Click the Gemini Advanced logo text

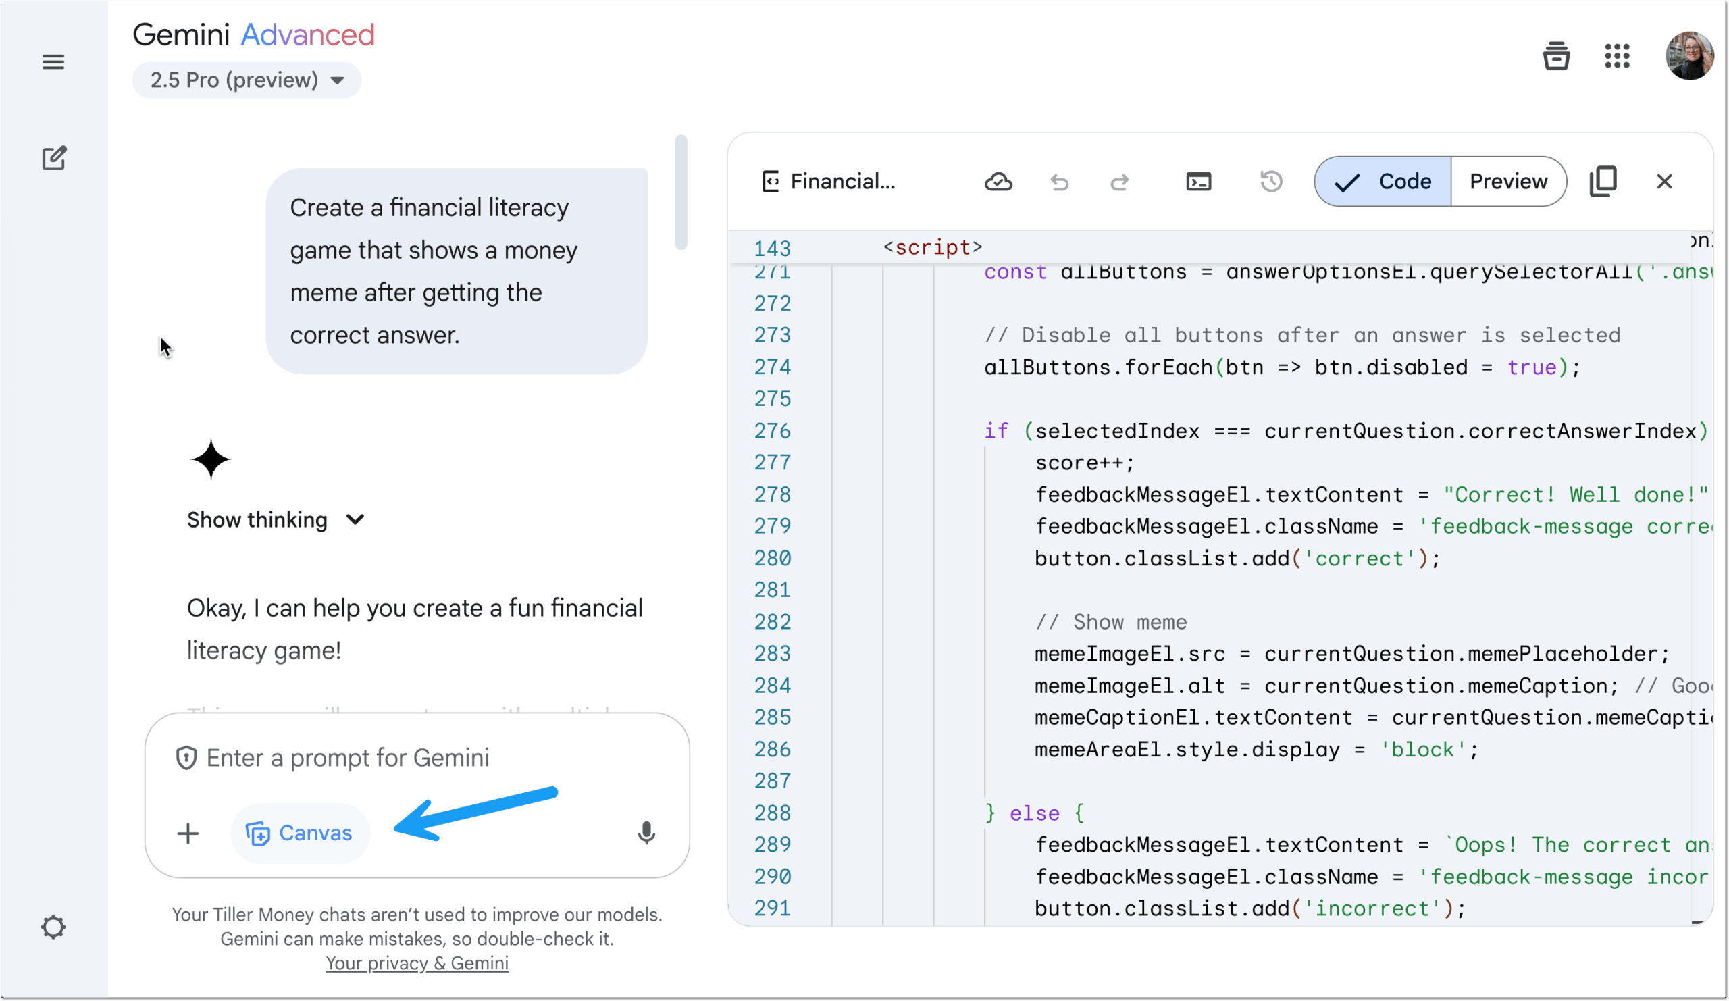[x=253, y=34]
